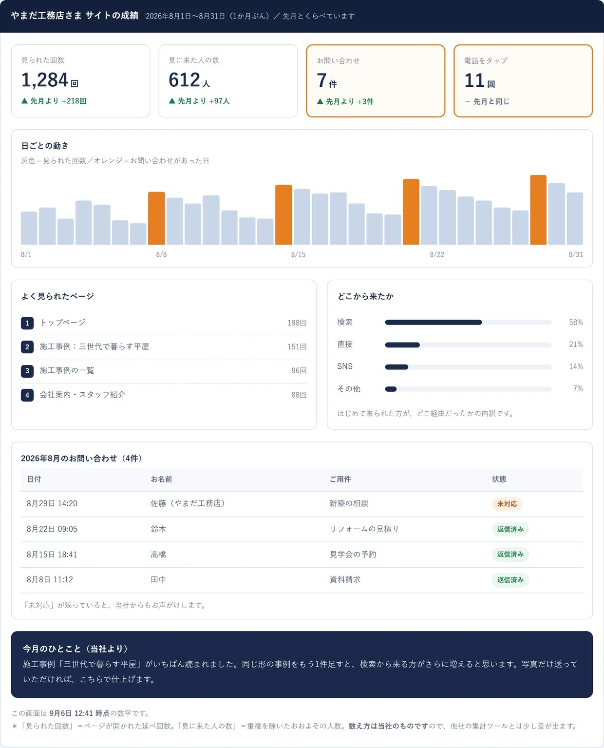Viewport: 604px width, 748px height.
Task: Click the name 佐藤（やまだ工務店）
Action: tap(189, 504)
